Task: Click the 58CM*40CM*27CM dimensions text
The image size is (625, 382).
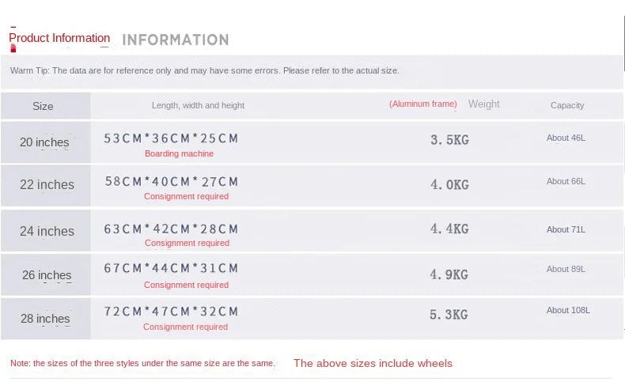Action: (x=172, y=181)
